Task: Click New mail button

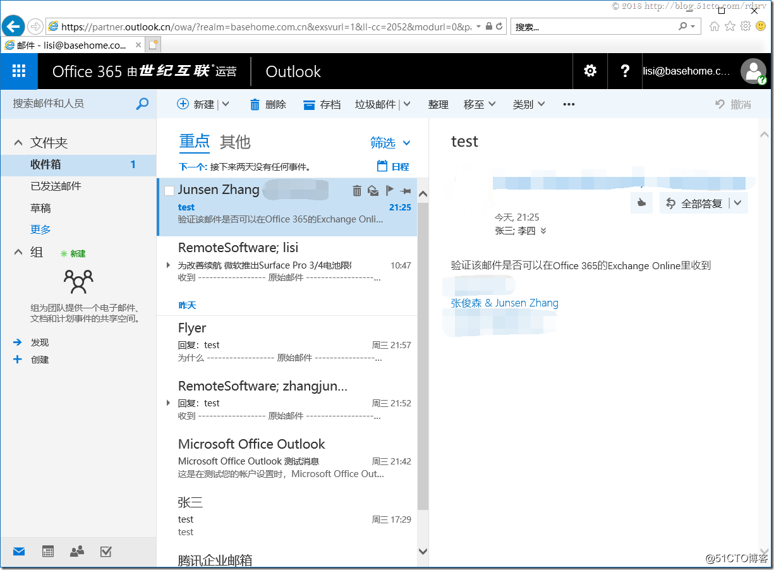Action: tap(196, 104)
